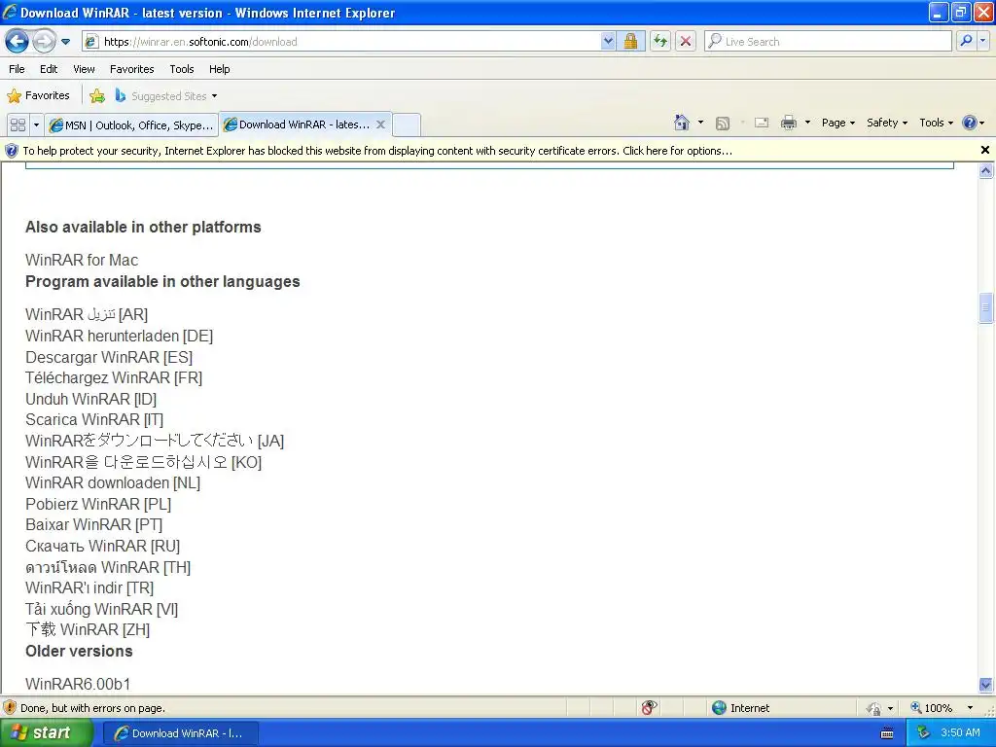The height and width of the screenshot is (747, 996).
Task: Open the Favorites star button
Action: pyautogui.click(x=38, y=96)
